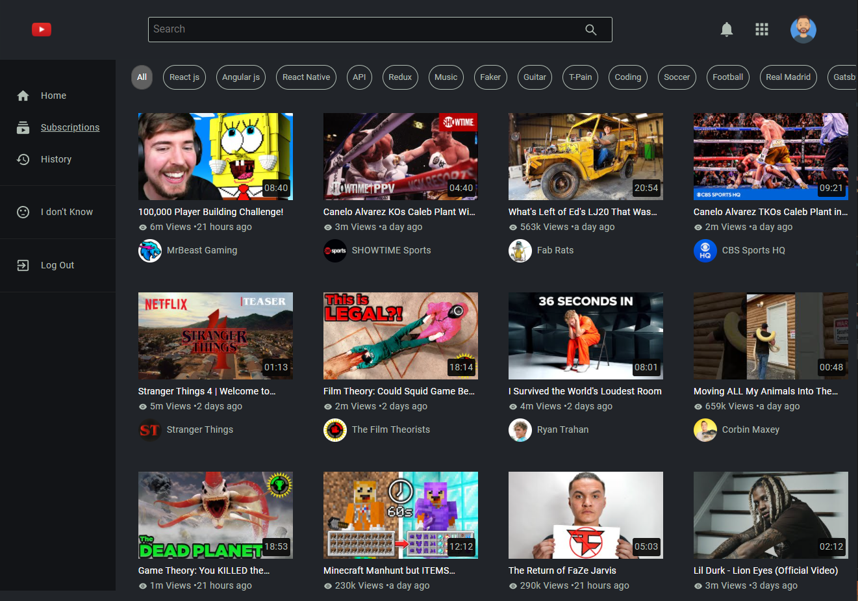Click the title 'I Survived the World's Loudest Room'
The height and width of the screenshot is (601, 858).
585,391
